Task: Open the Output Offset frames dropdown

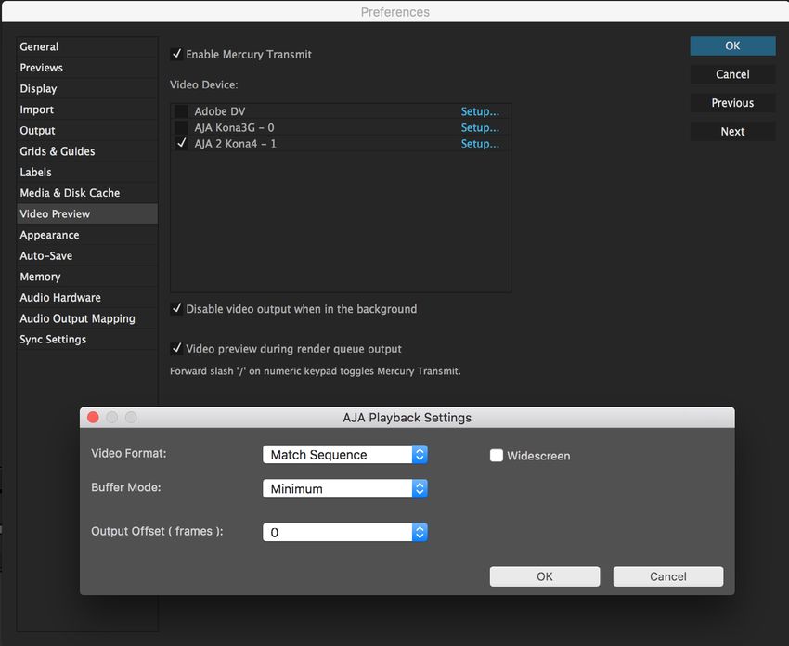Action: coord(345,532)
